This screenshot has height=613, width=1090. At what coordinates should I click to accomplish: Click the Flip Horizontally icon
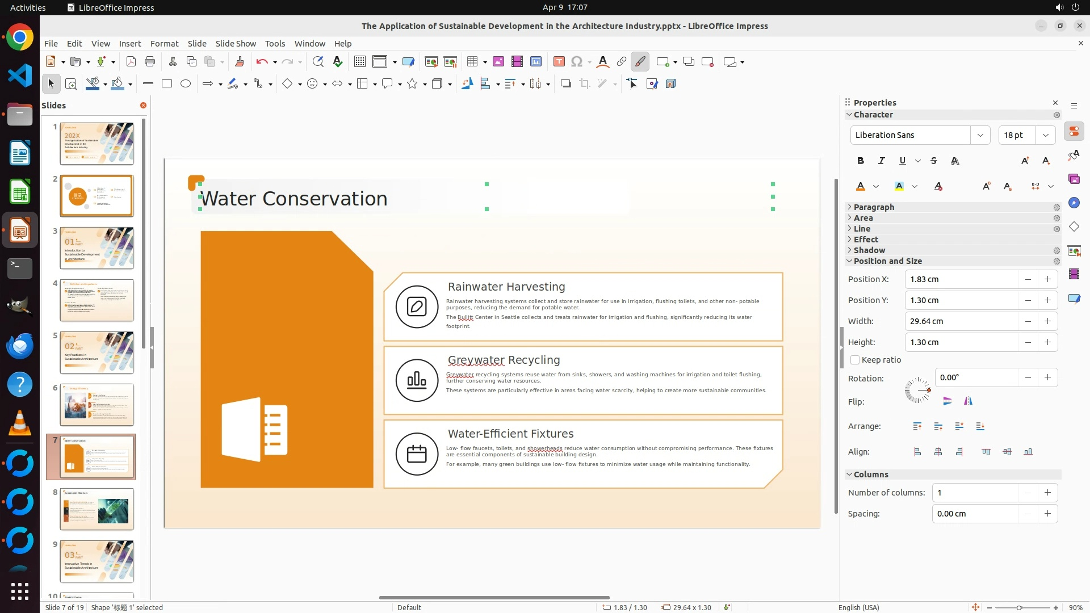(x=968, y=401)
